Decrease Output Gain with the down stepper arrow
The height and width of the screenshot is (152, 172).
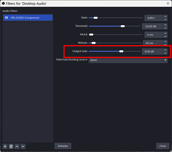tap(165, 53)
